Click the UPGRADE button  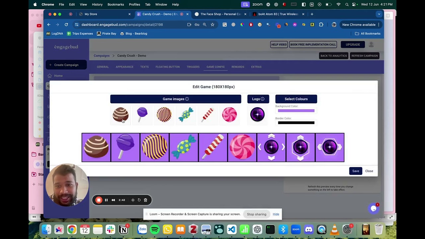353,44
